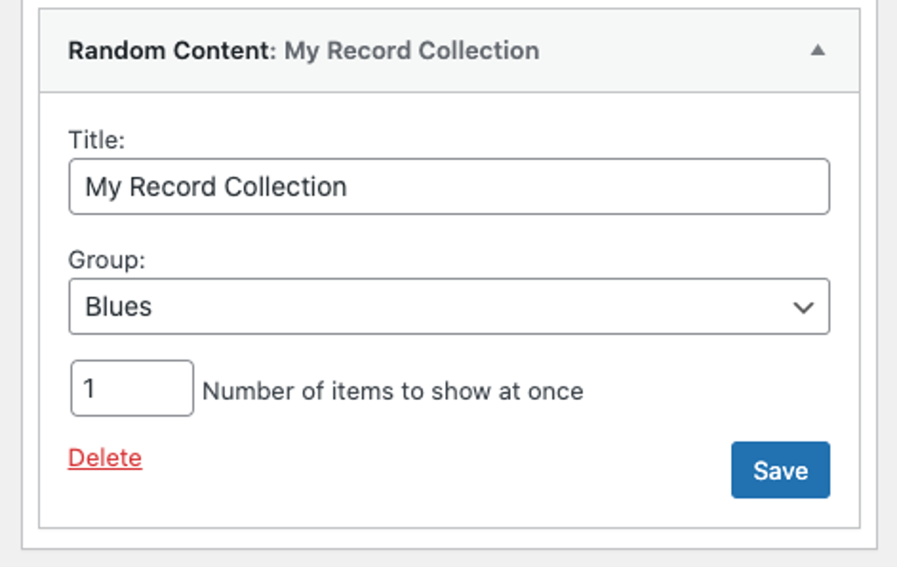Image resolution: width=897 pixels, height=567 pixels.
Task: Focus the number of items input box
Action: [x=132, y=389]
